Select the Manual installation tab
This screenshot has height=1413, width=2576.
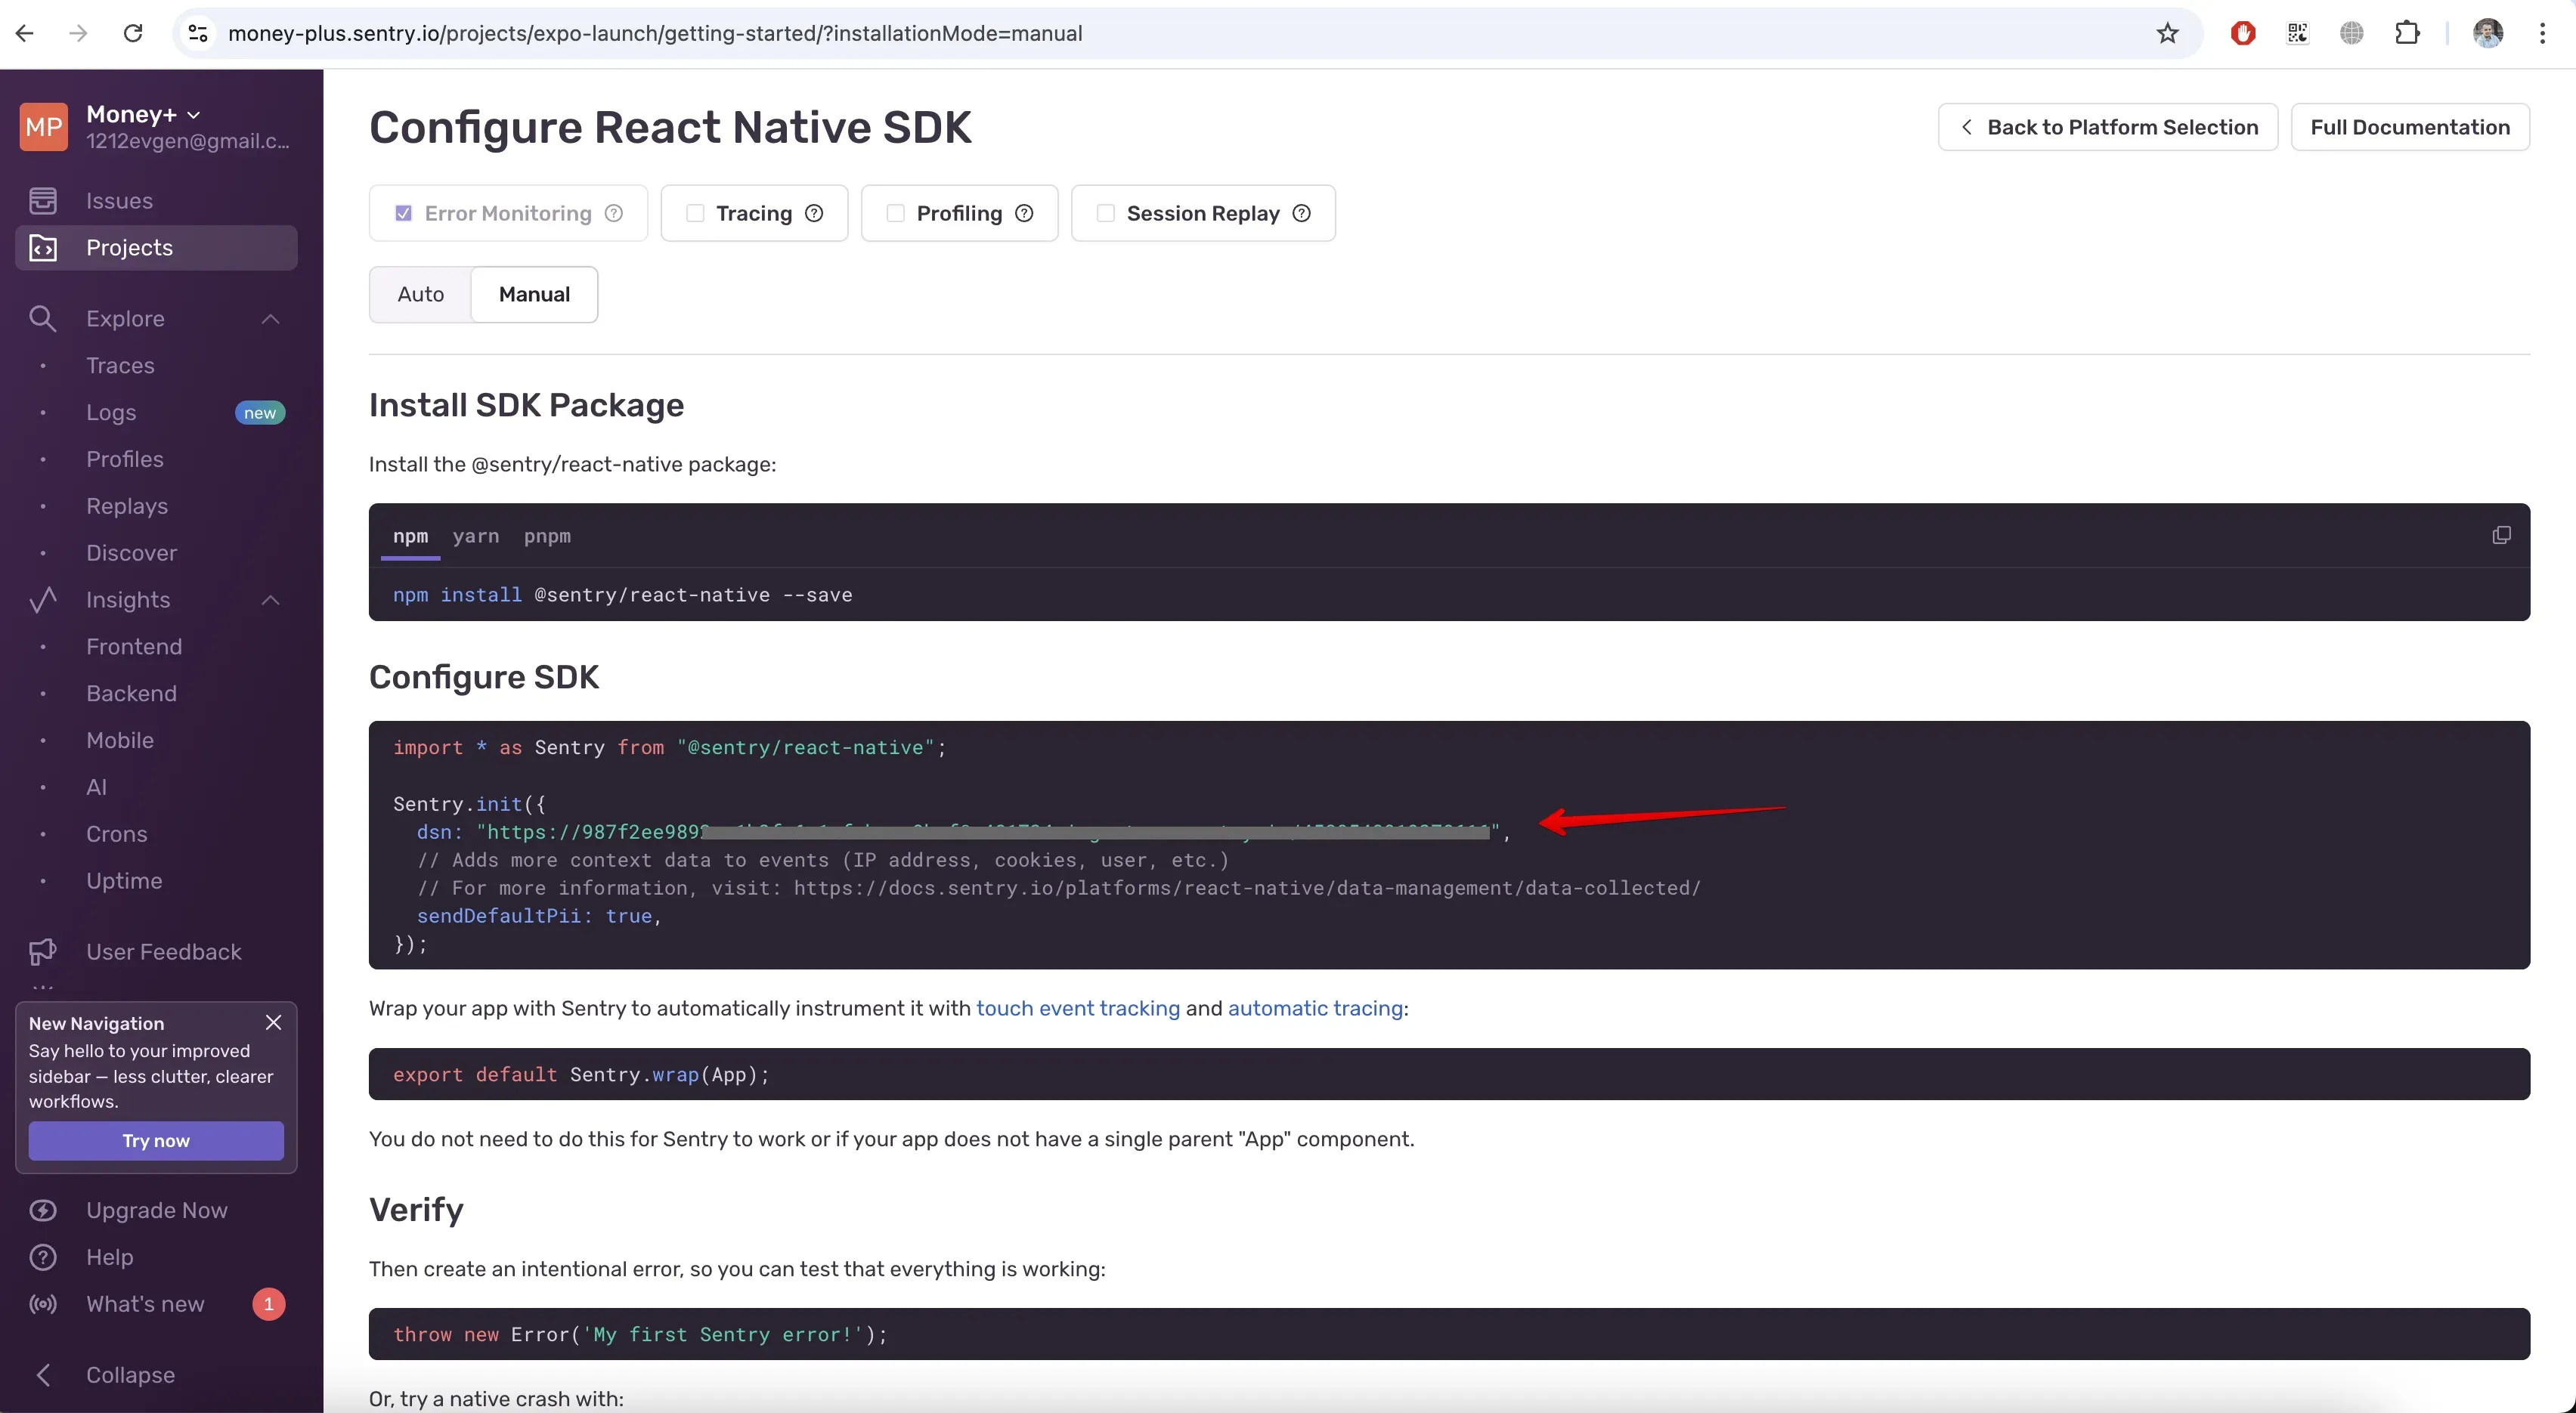tap(534, 294)
